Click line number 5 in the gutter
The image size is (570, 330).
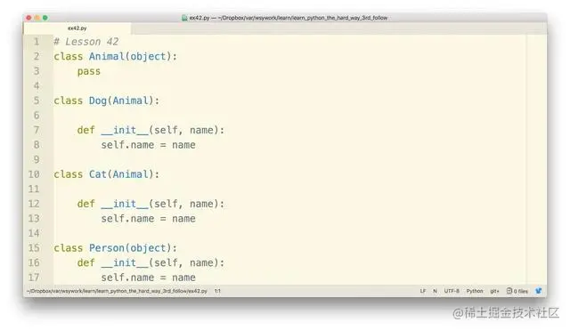point(37,101)
